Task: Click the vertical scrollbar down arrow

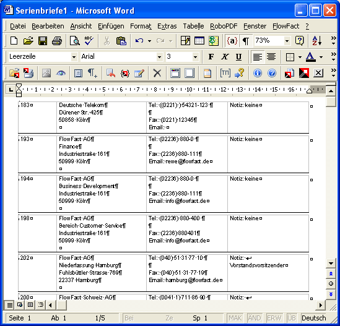Action: coord(331,264)
